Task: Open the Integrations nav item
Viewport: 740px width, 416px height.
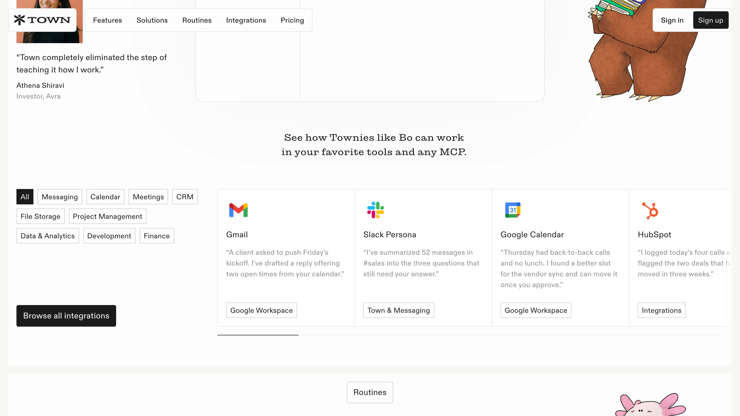Action: (x=246, y=20)
